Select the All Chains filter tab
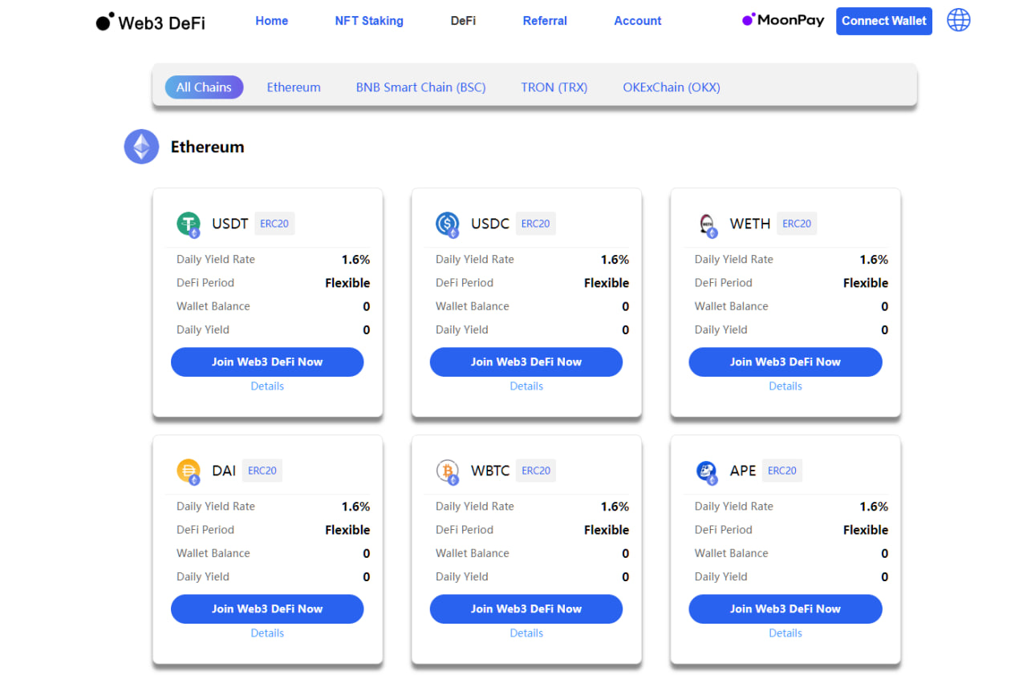The image size is (1027, 675). click(x=204, y=87)
